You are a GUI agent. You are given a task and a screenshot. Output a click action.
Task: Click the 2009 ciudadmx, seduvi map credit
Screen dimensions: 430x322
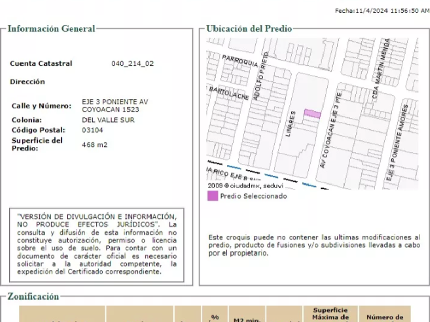pos(245,186)
